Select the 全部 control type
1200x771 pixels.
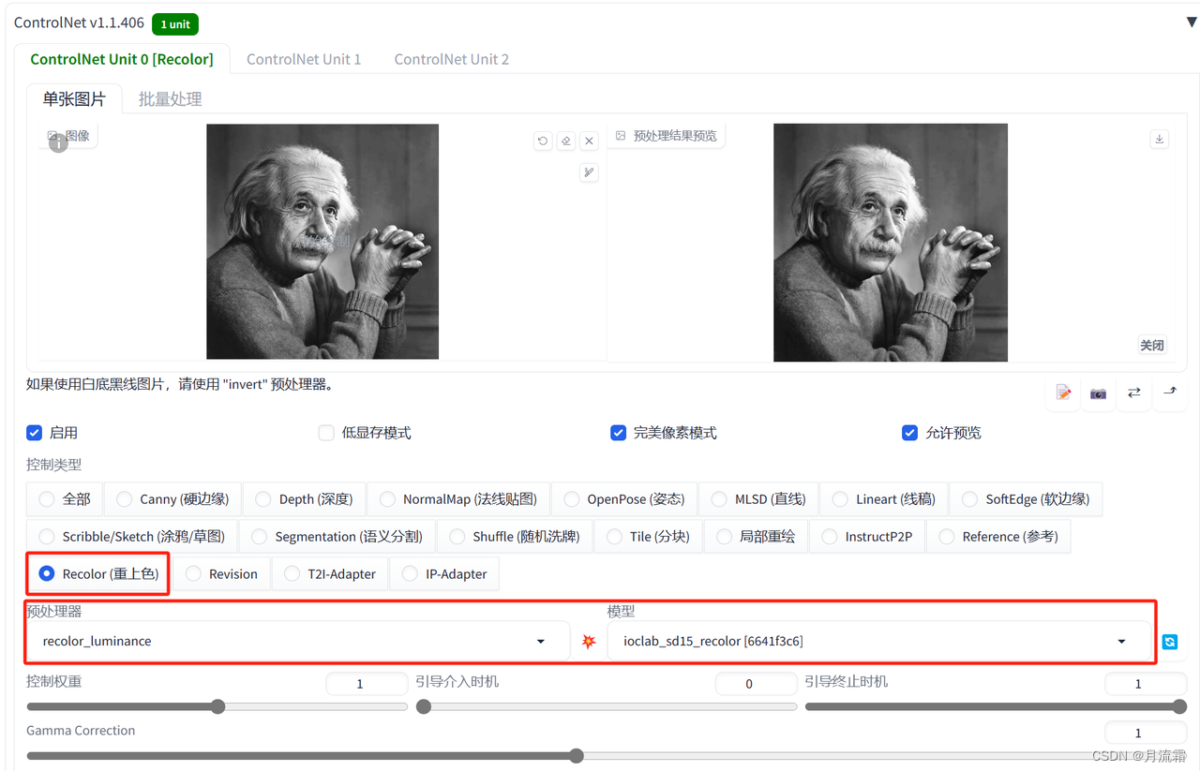pyautogui.click(x=64, y=499)
